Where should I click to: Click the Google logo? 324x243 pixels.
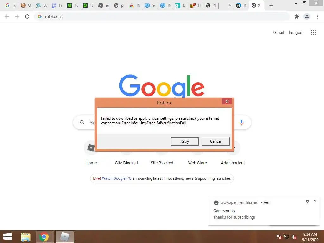point(162,86)
